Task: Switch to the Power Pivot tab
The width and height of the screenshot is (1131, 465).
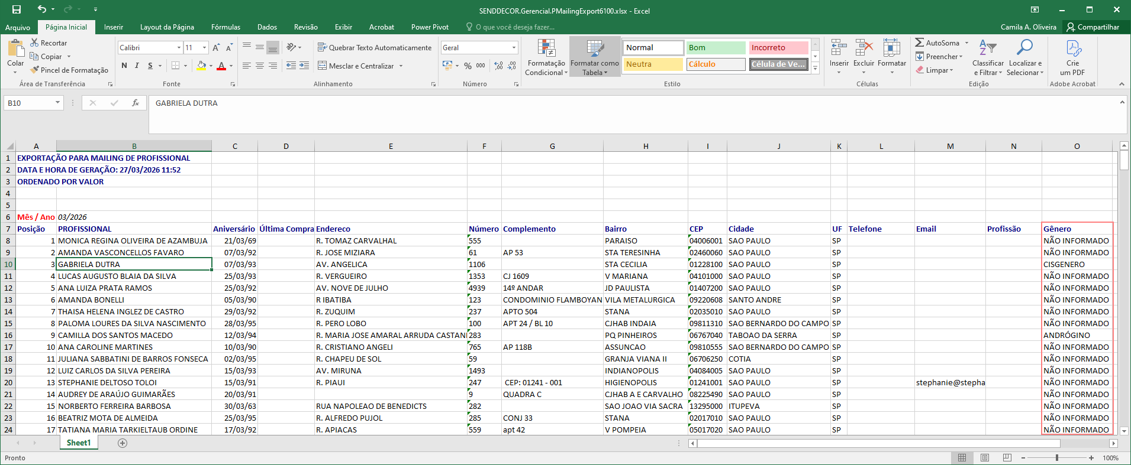Action: pos(430,27)
